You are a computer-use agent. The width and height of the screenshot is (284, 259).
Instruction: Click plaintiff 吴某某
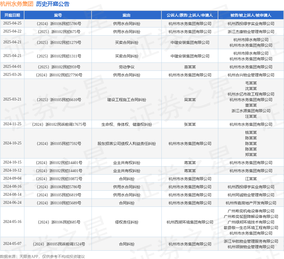(x=190, y=100)
